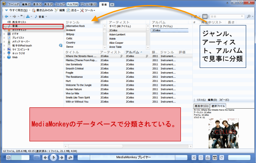
Task: Click the curved arrow icon right of next-track
Action: point(70,157)
